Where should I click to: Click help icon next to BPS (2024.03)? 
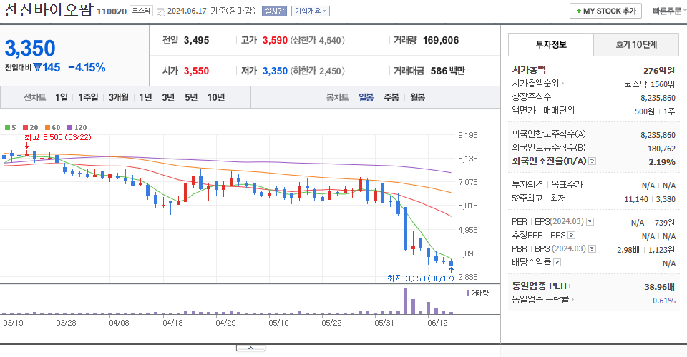tap(592, 249)
